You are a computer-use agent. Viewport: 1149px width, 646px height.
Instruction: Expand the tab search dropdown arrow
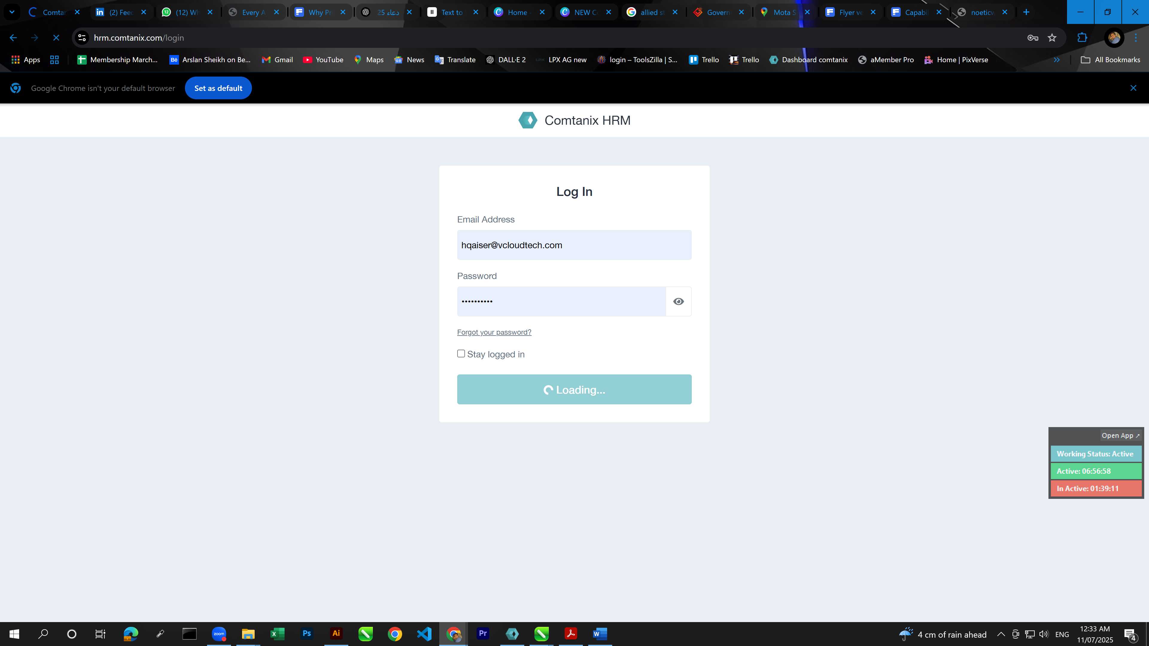(x=12, y=12)
